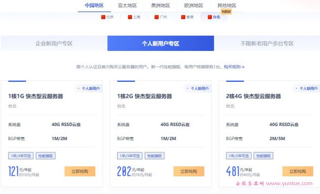Click 立即抢购 for the 1核1G server

(x=80, y=171)
